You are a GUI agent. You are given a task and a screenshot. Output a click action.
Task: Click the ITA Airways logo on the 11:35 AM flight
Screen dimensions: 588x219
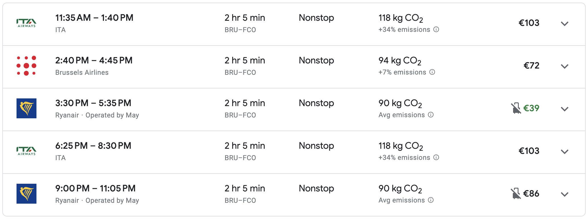[x=26, y=23]
